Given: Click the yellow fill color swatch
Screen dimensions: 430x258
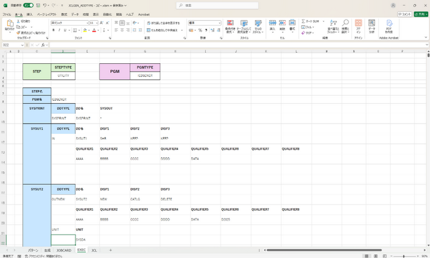Looking at the screenshot, I should [x=85, y=30].
